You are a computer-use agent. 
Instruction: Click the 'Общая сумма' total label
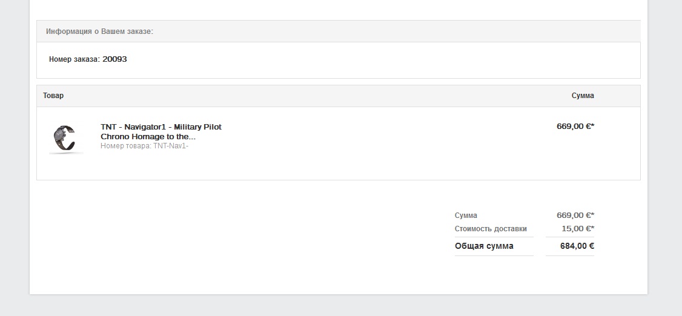pos(484,246)
